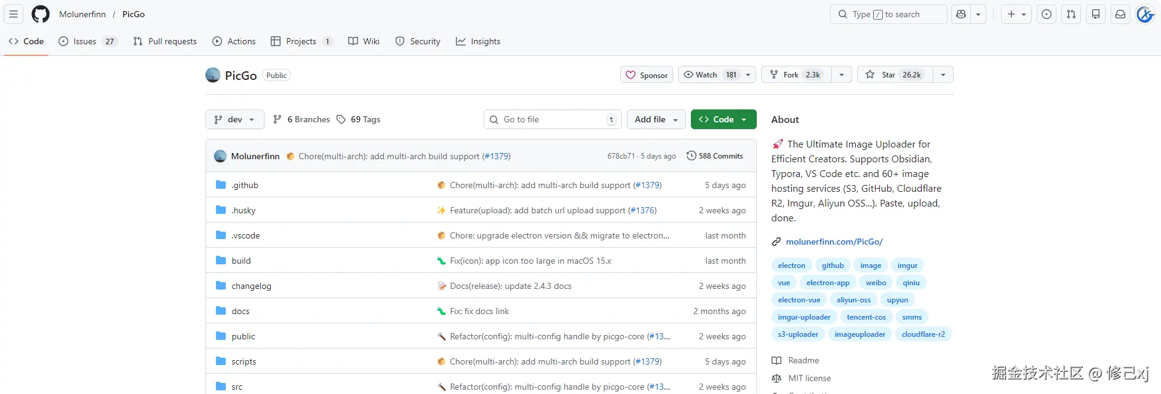Click the branch icon next to 6 Branches
The width and height of the screenshot is (1161, 394).
277,119
